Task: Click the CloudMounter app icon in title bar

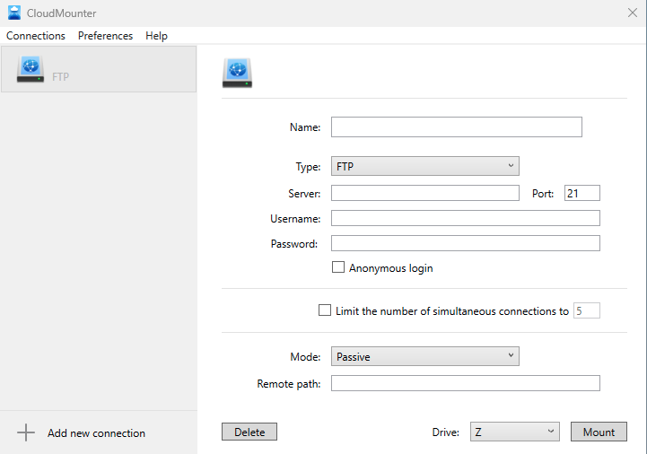Action: (x=14, y=13)
